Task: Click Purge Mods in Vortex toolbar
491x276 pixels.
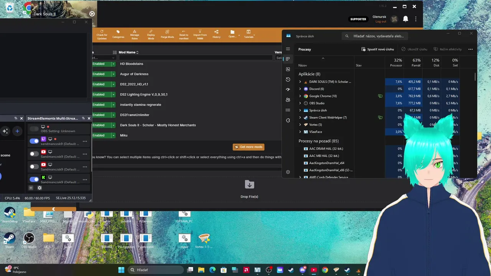Action: click(x=167, y=34)
